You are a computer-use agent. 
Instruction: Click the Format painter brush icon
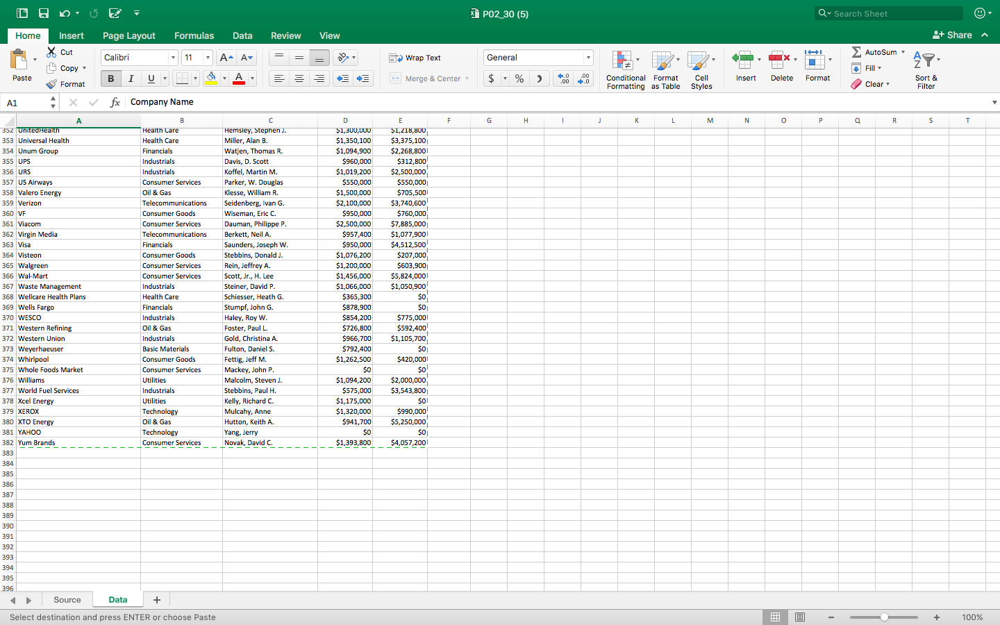tap(51, 84)
